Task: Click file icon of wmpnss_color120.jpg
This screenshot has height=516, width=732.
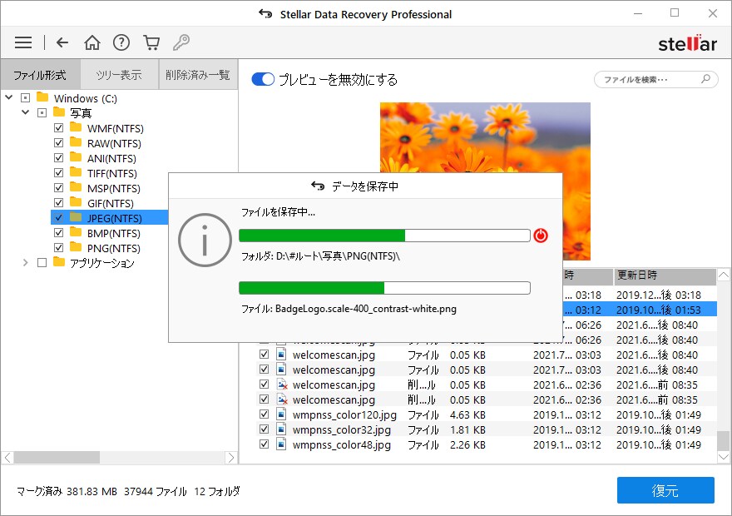Action: click(281, 414)
